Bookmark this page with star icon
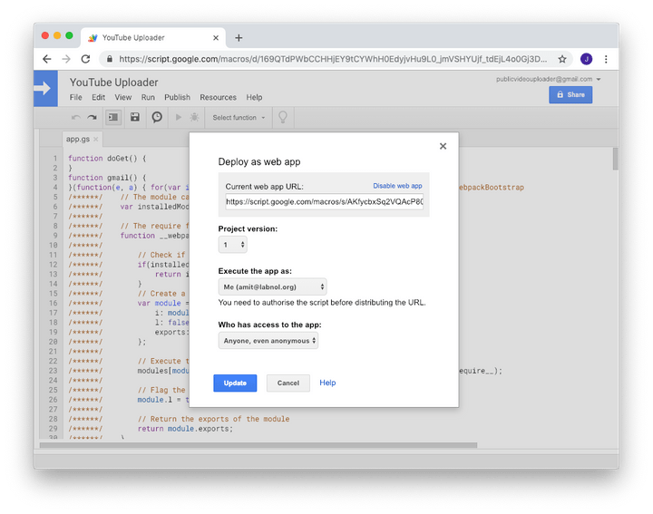Viewport: 653px width, 514px height. 562,59
